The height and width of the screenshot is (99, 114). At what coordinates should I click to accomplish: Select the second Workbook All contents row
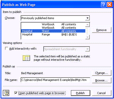point(53,28)
